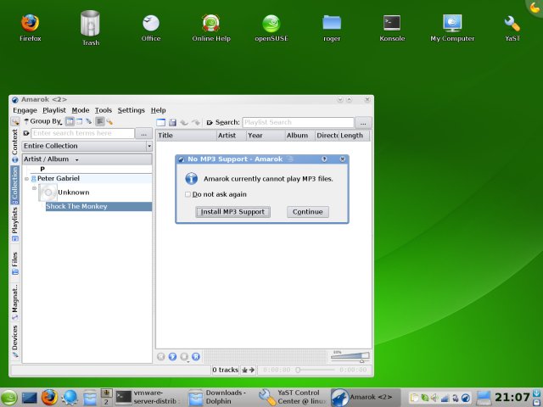Click the show desktop icon in panel
Screen dimensions: 543x407
coord(30,398)
